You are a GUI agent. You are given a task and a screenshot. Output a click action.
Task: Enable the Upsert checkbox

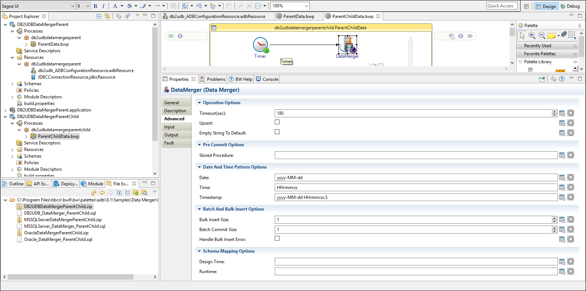coord(277,122)
